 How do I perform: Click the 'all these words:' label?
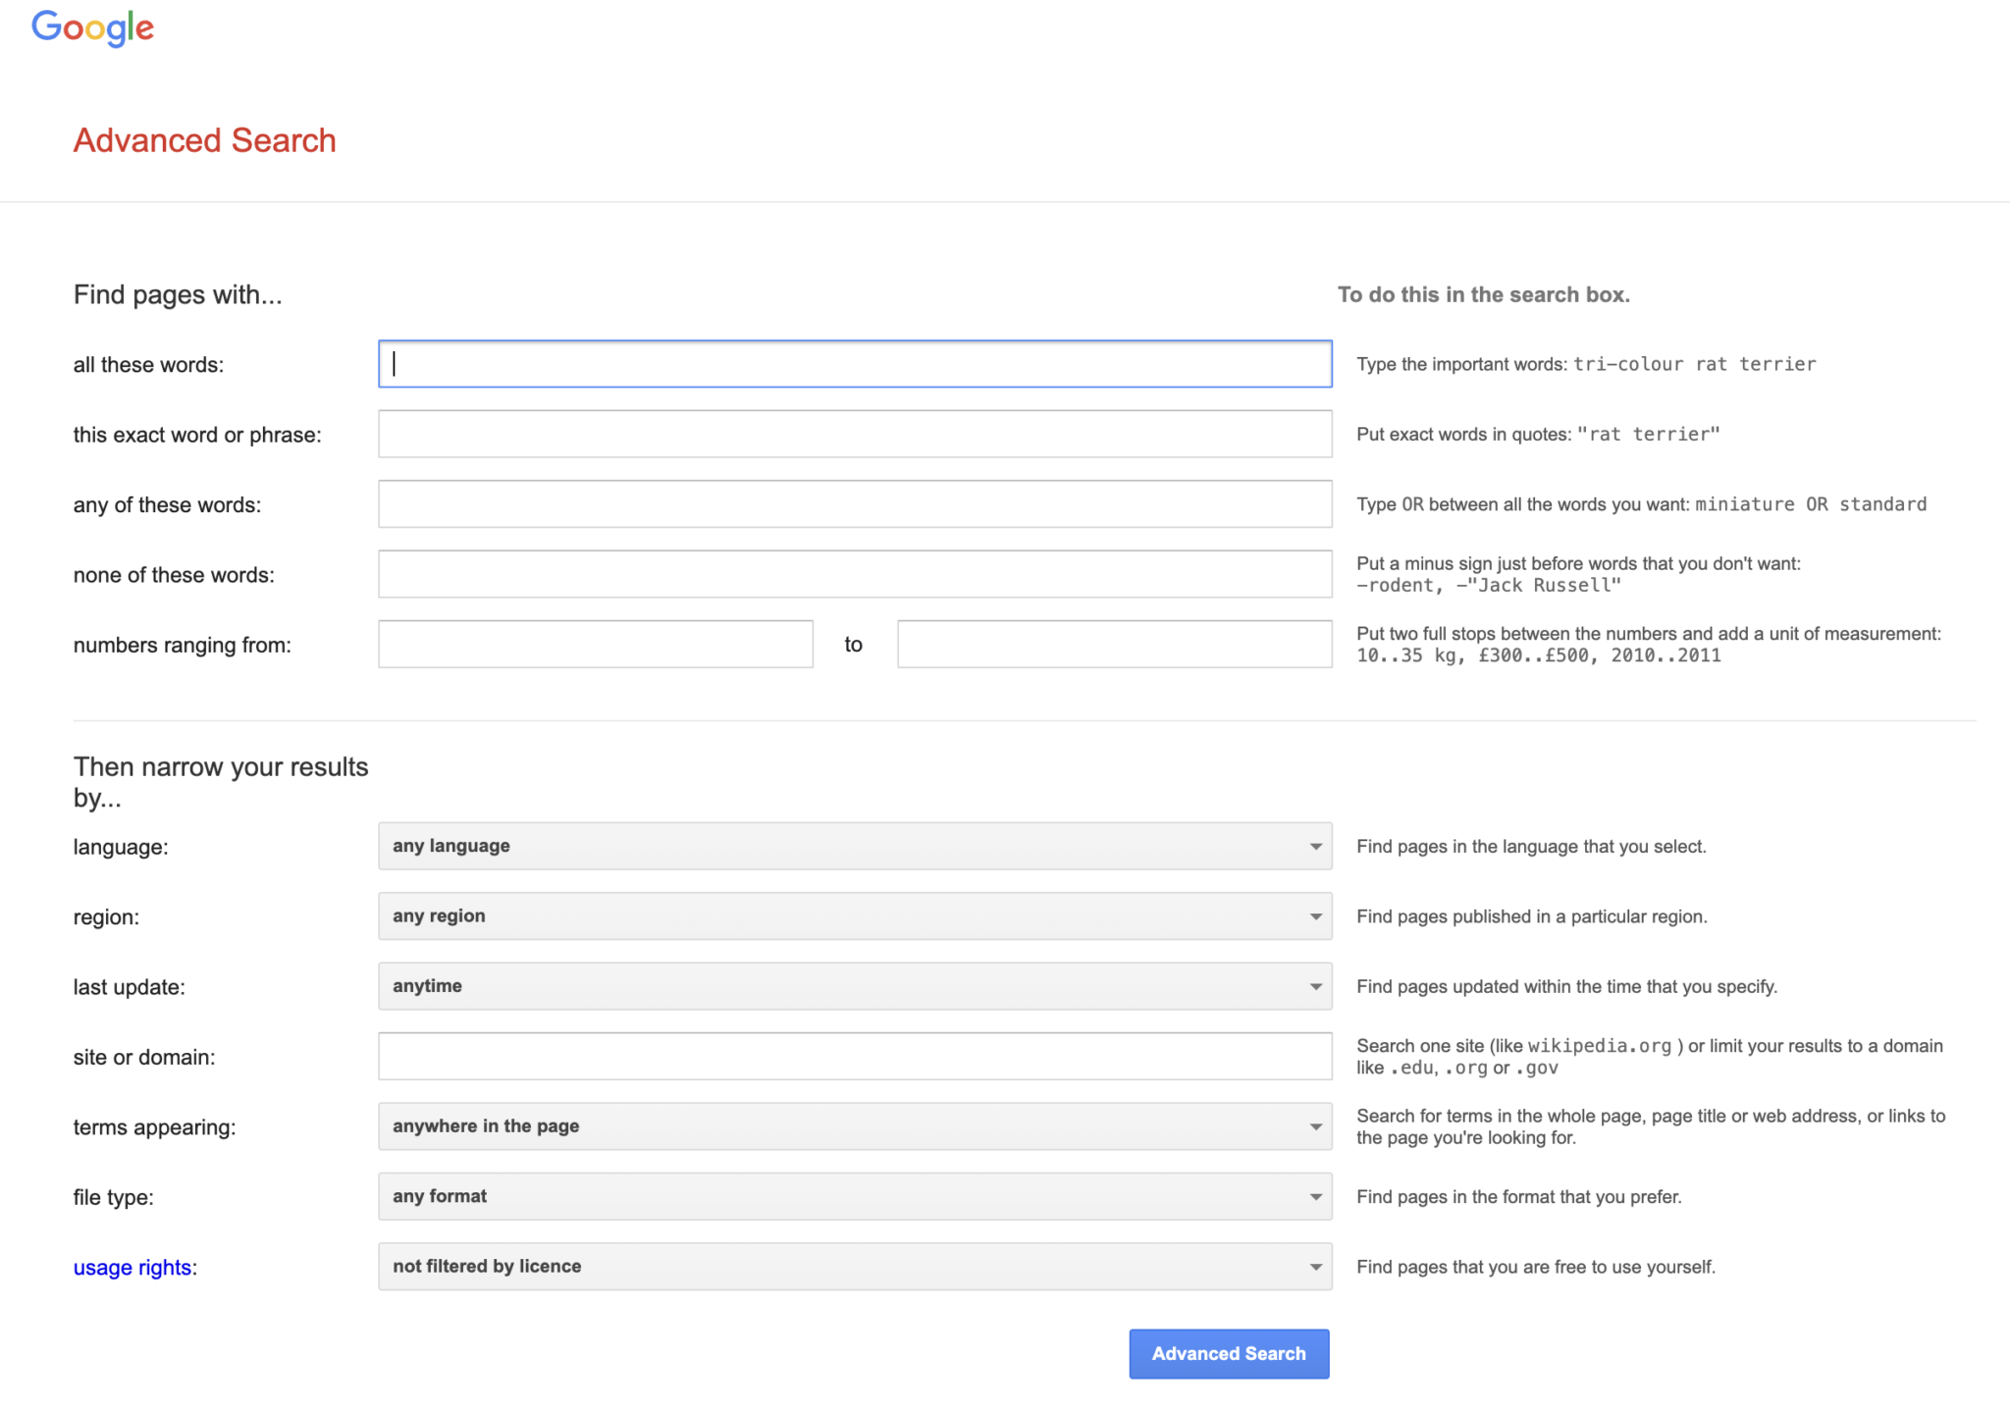coord(148,365)
